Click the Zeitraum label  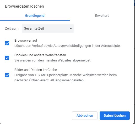tap(12, 29)
